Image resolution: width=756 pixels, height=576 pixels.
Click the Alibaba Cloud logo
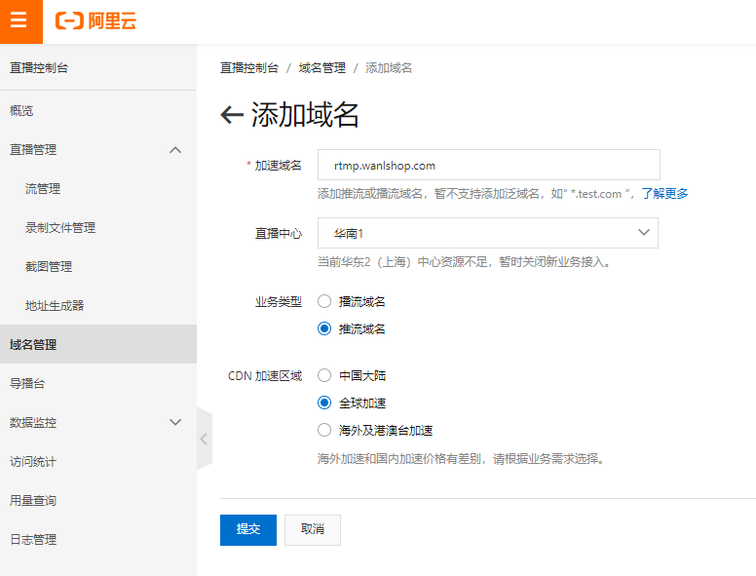(x=95, y=20)
